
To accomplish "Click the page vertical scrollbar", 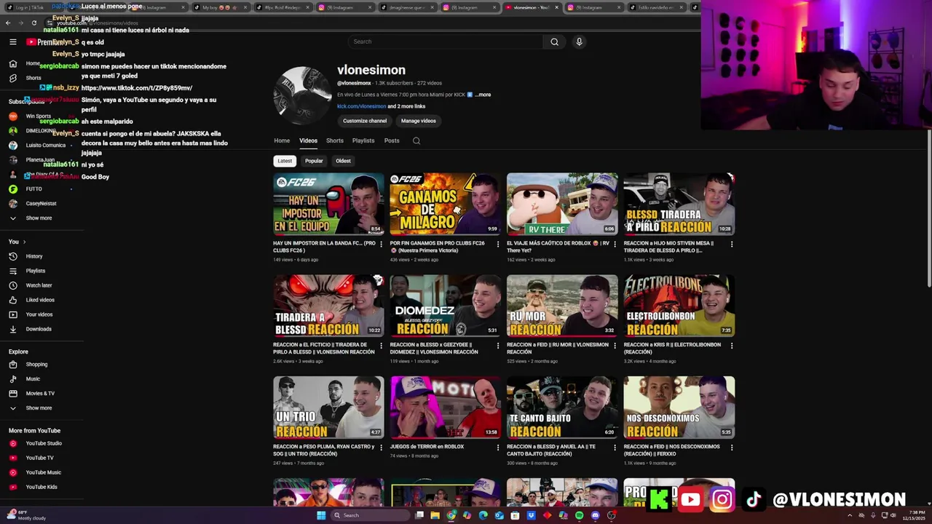I will (x=929, y=210).
